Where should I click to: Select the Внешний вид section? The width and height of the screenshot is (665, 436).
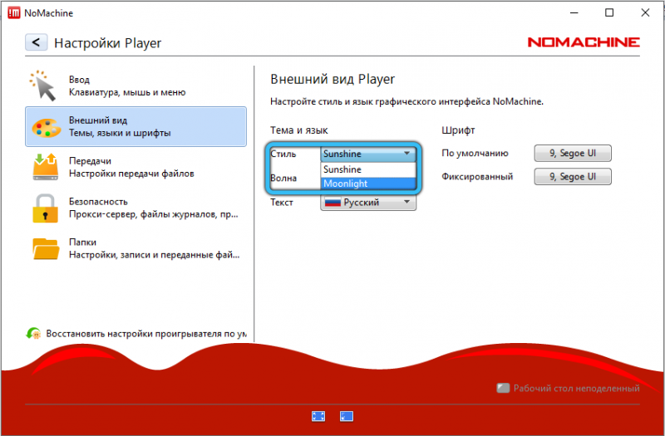click(x=135, y=127)
